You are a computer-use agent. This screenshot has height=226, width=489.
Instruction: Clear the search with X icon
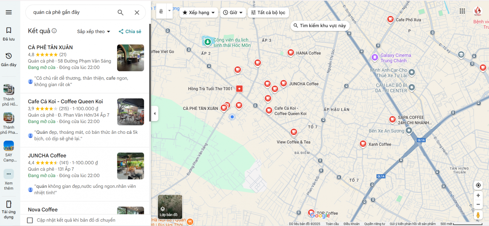tap(137, 12)
